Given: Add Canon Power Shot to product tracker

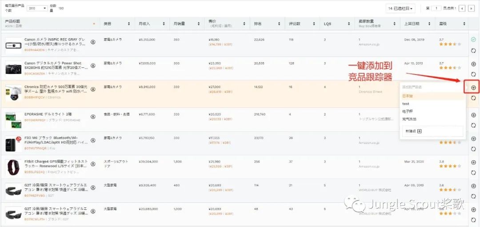Looking at the screenshot, I should tap(473, 64).
